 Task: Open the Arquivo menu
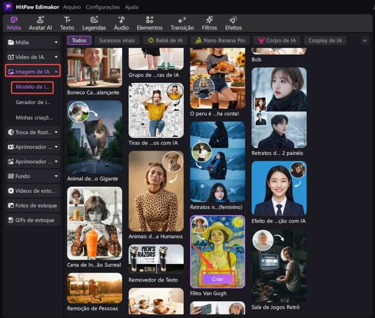tap(72, 7)
